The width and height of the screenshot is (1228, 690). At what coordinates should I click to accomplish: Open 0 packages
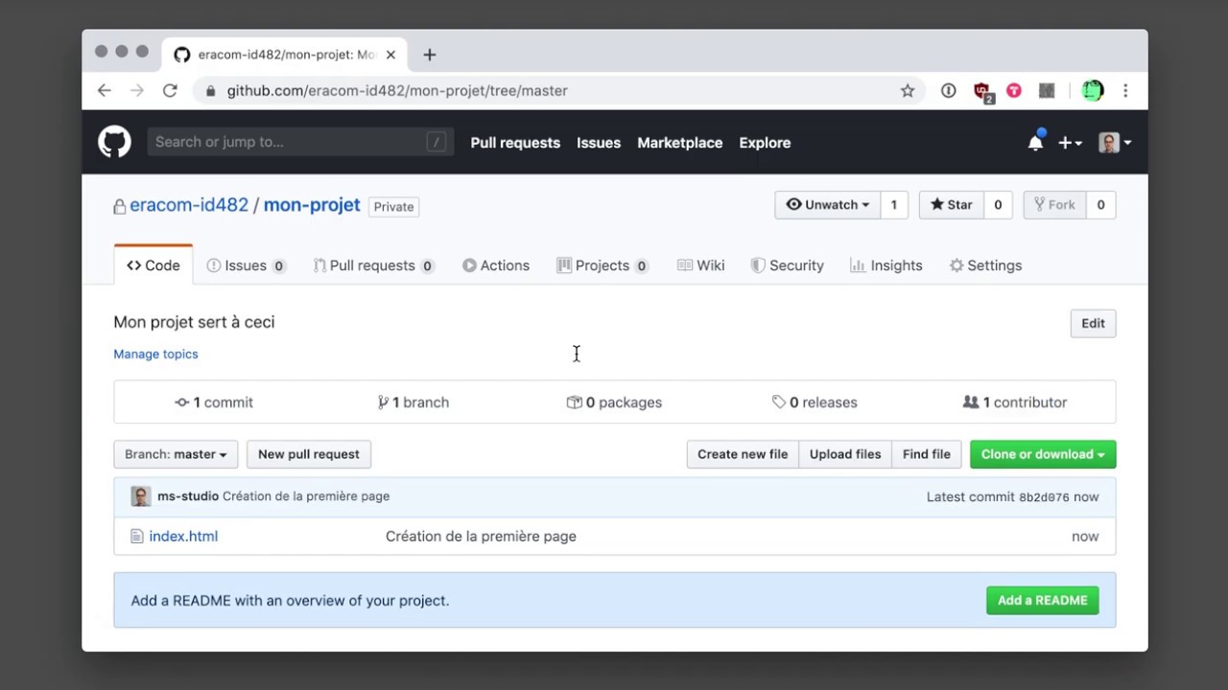click(614, 402)
